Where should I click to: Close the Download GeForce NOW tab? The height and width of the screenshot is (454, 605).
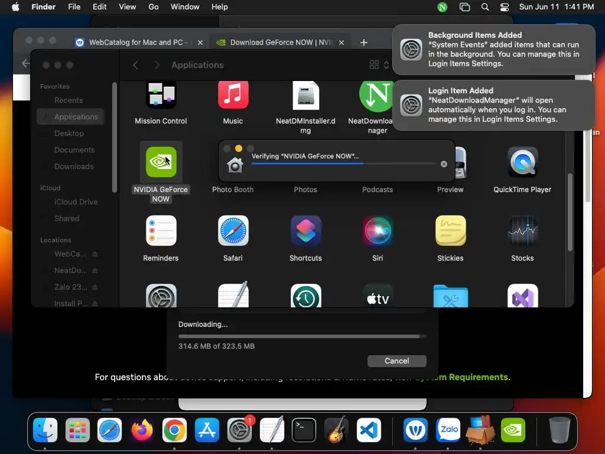tap(341, 43)
